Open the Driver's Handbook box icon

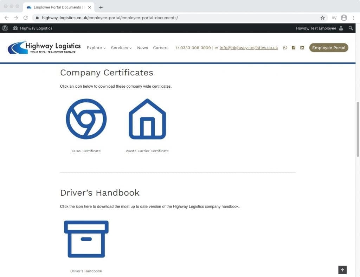[86, 239]
